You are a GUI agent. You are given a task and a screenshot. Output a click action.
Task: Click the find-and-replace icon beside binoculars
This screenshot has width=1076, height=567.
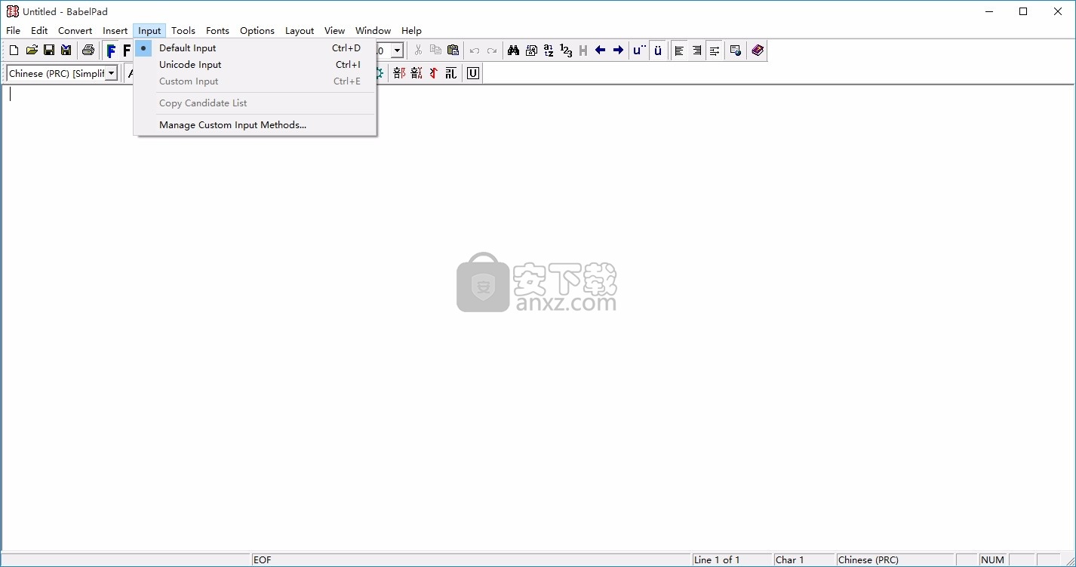pos(531,51)
